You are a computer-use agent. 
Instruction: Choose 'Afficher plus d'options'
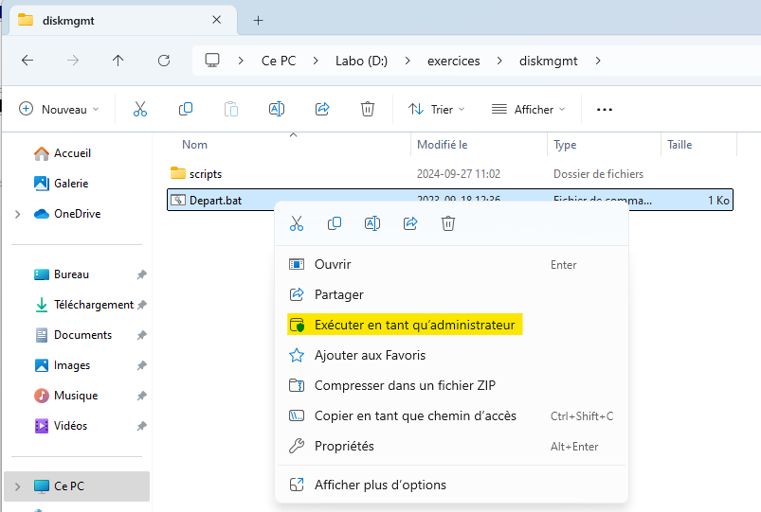380,485
